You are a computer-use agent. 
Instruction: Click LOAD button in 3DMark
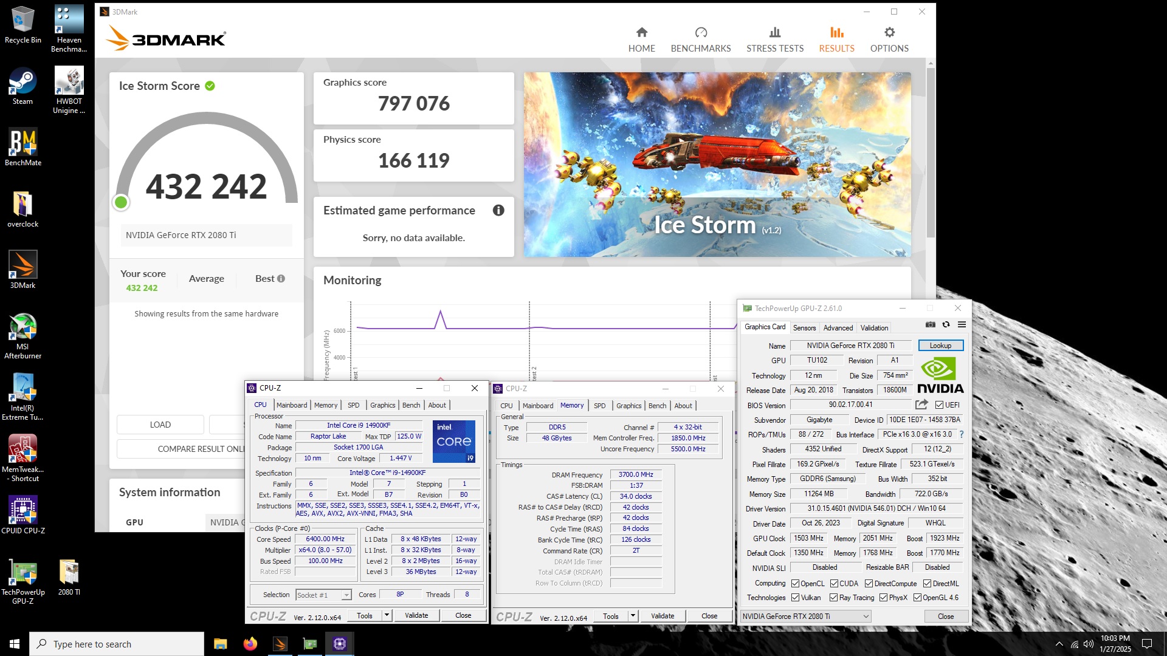coord(160,425)
